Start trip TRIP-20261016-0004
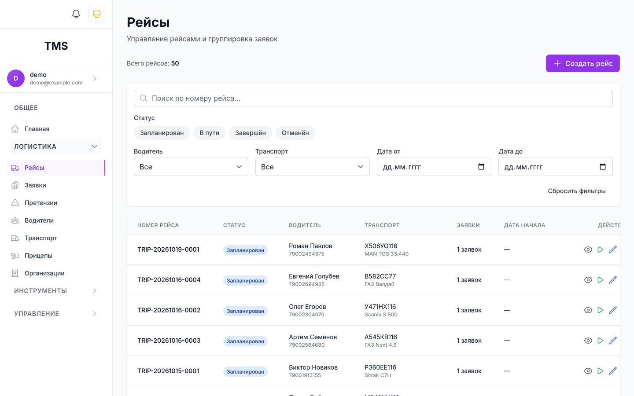This screenshot has height=396, width=634. (601, 280)
